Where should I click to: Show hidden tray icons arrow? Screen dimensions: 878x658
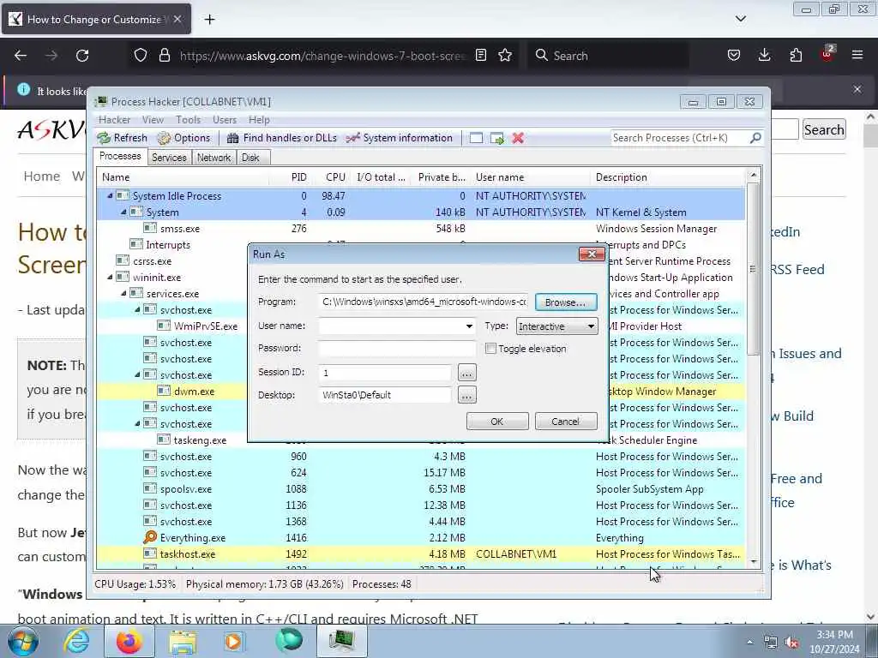[x=749, y=643]
